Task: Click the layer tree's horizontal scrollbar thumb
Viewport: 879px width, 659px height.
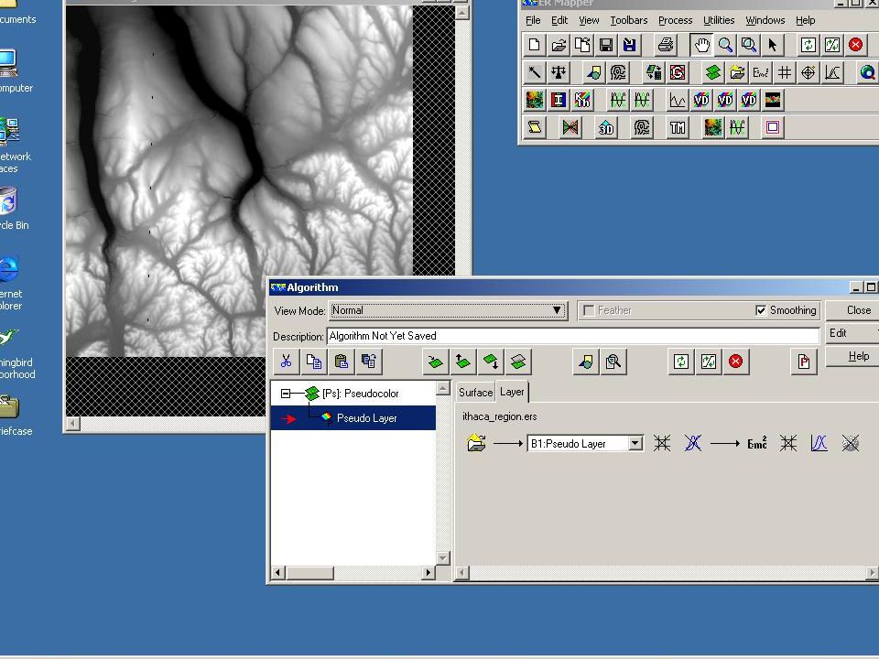Action: click(310, 573)
